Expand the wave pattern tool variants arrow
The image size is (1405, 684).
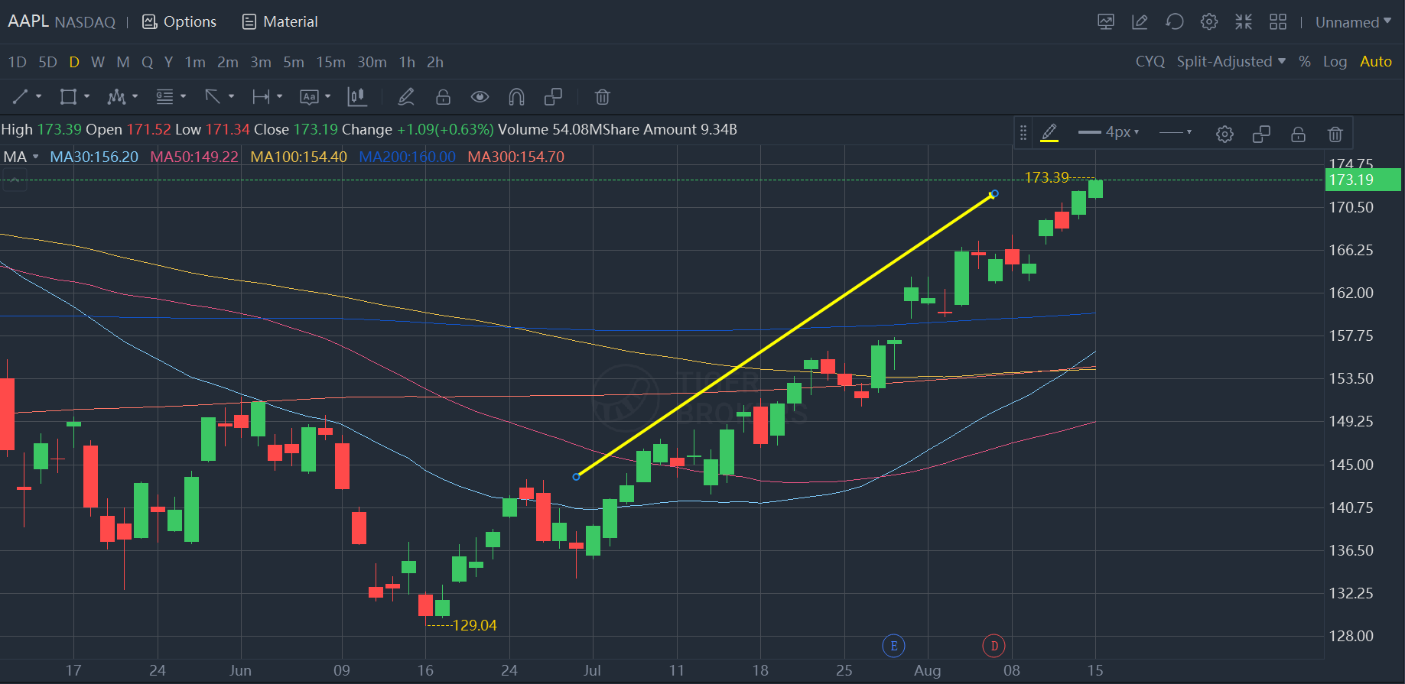point(135,96)
